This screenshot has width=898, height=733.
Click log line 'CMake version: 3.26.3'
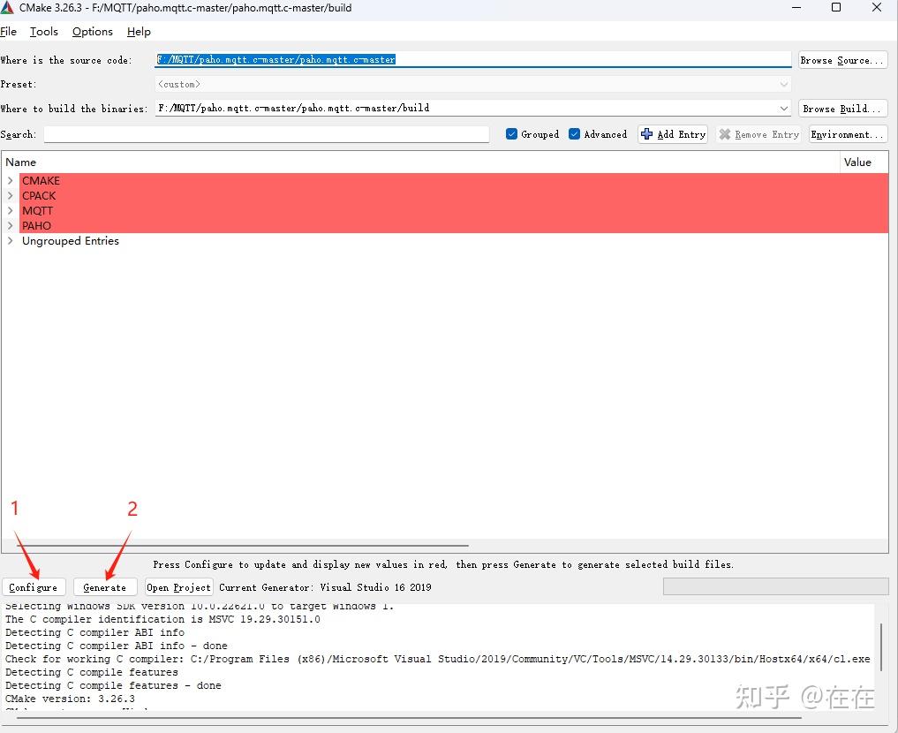[70, 699]
